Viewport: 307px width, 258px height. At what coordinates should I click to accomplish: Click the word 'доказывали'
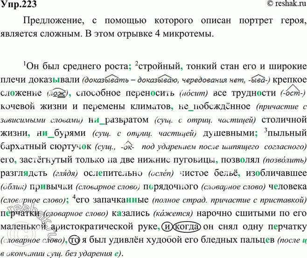tap(54, 80)
